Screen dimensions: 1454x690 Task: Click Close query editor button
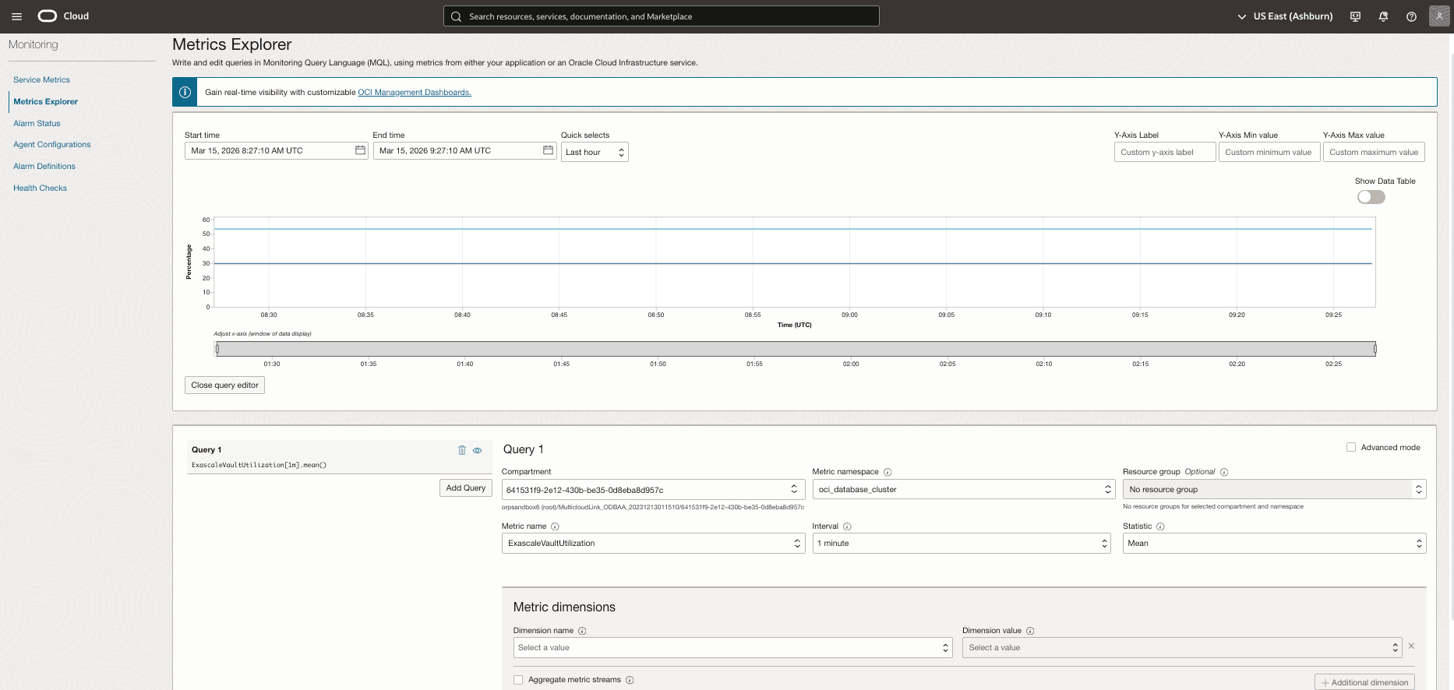tap(224, 385)
